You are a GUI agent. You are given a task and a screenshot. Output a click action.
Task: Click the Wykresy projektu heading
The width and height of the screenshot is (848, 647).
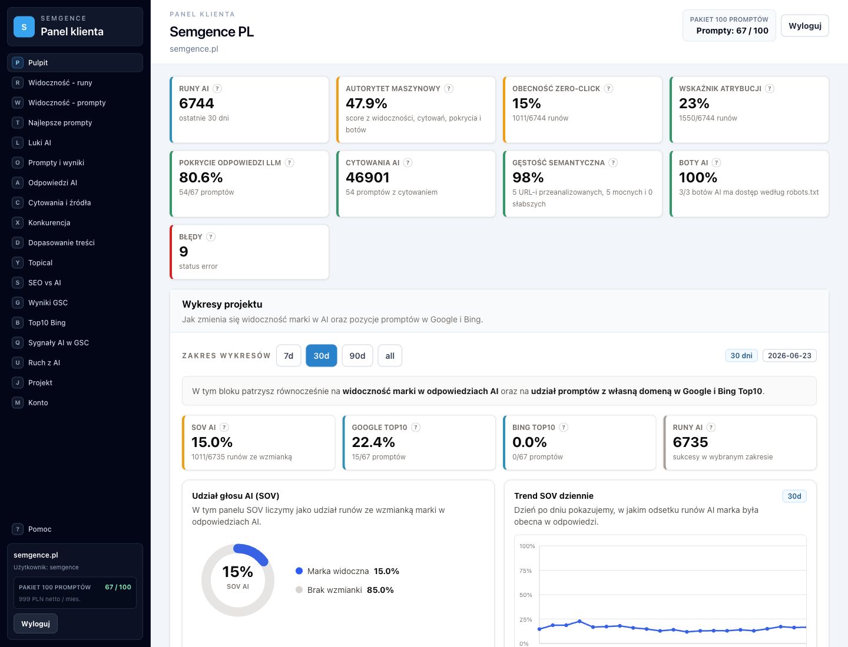pos(222,304)
